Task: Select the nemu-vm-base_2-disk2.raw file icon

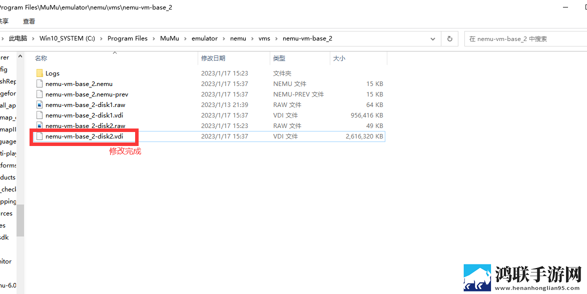Action: [x=40, y=125]
